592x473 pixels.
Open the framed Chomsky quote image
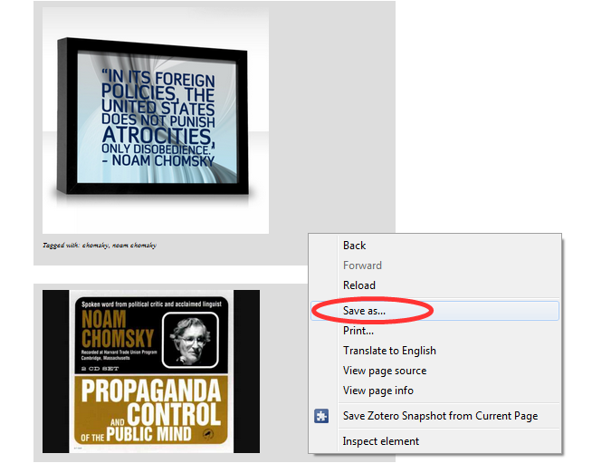(x=156, y=121)
